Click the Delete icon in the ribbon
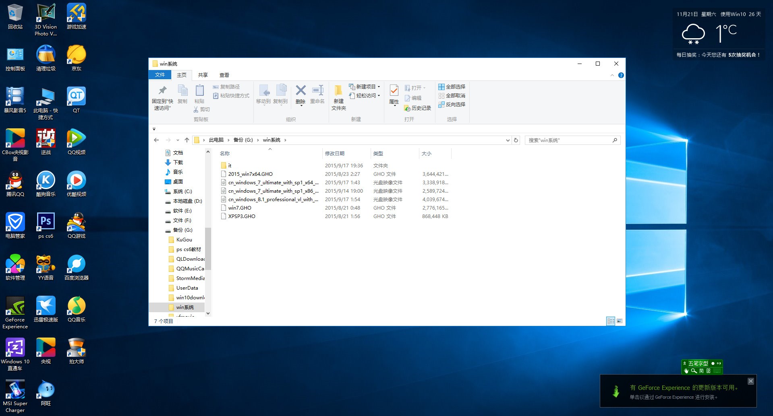This screenshot has width=773, height=416. (x=300, y=91)
